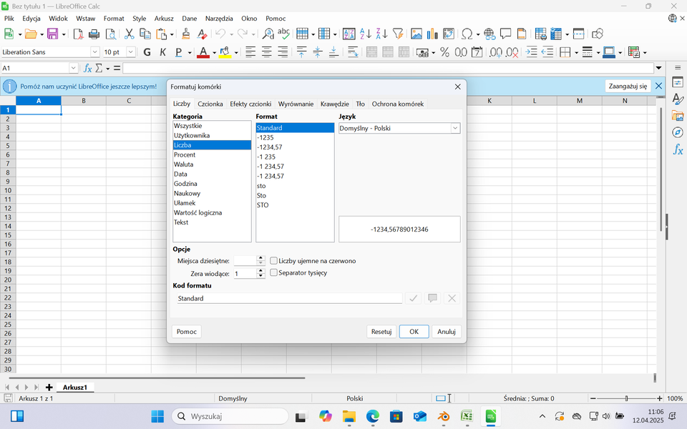
Task: Open the sidebar Navigator compass icon
Action: (678, 133)
